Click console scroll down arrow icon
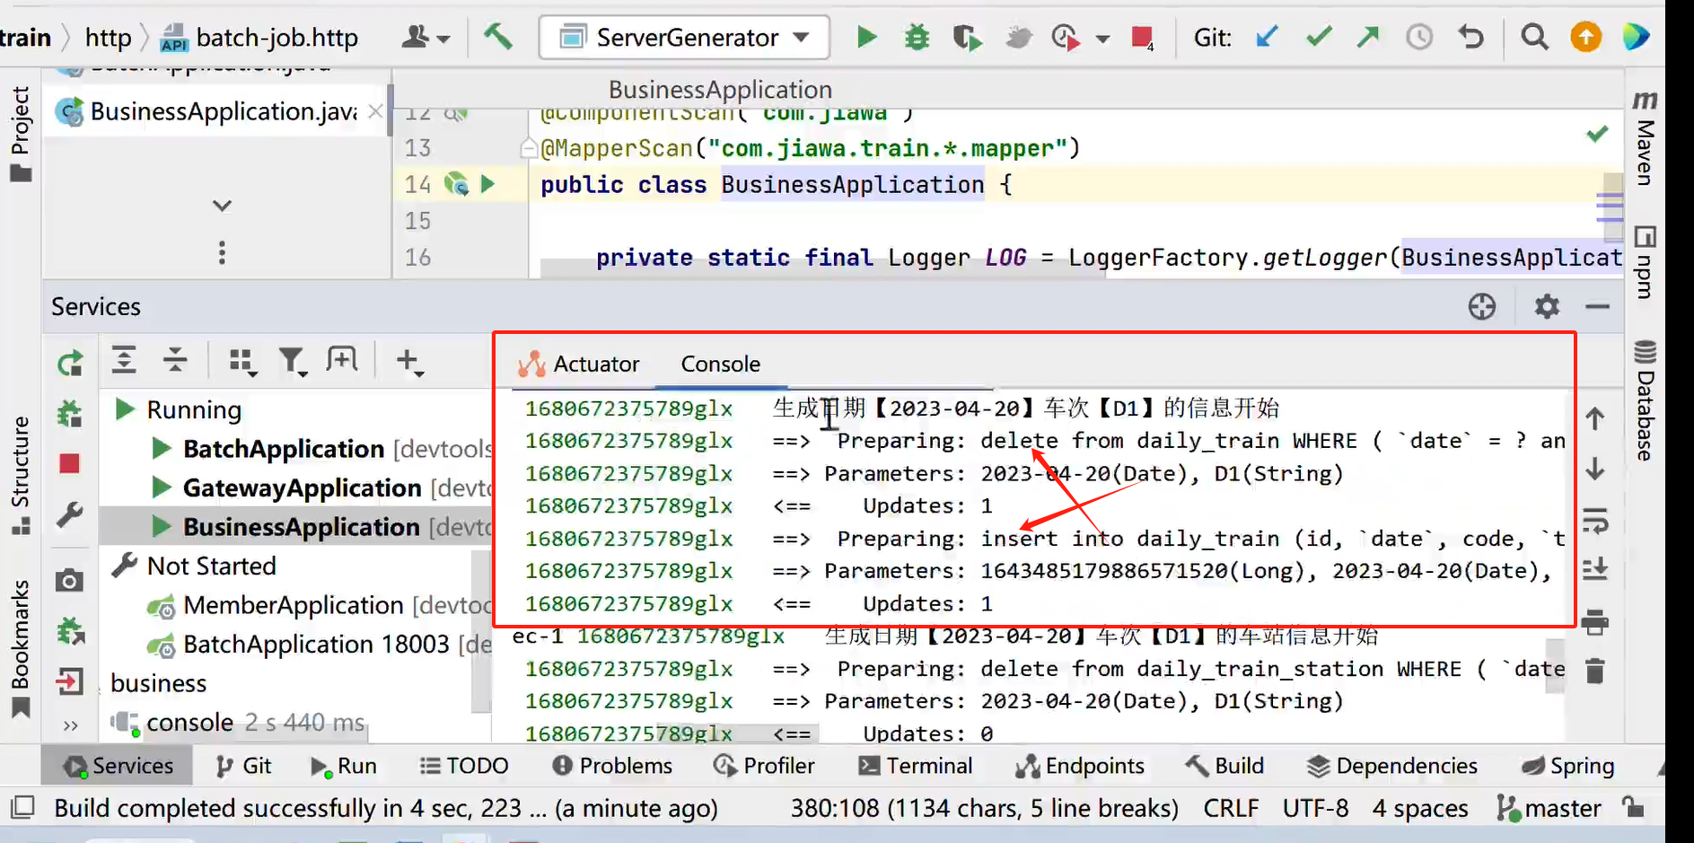 point(1594,469)
